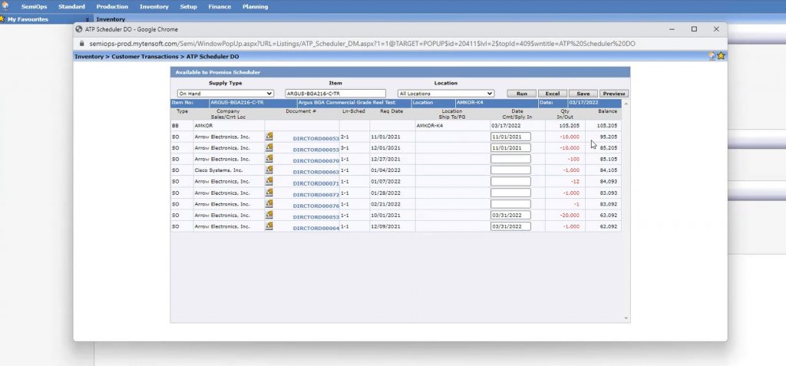Viewport: 786px width, 366px height.
Task: Open the Planning menu
Action: (255, 6)
